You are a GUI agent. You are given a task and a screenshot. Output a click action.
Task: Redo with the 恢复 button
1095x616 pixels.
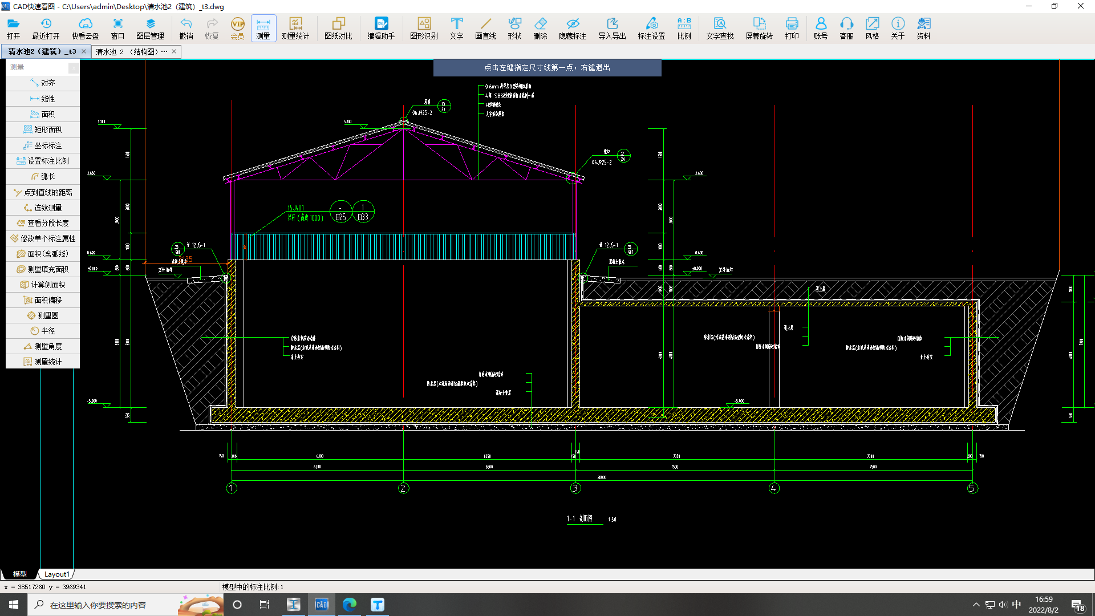coord(212,29)
